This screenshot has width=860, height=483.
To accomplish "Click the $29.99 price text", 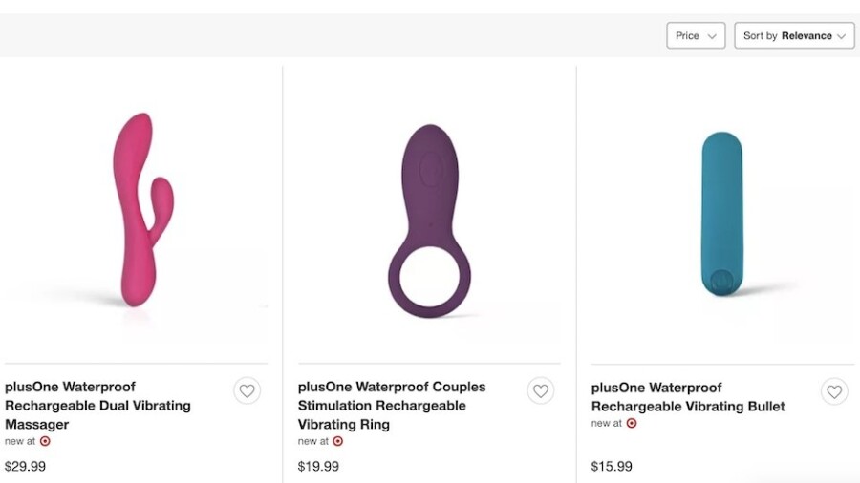I will [x=25, y=467].
